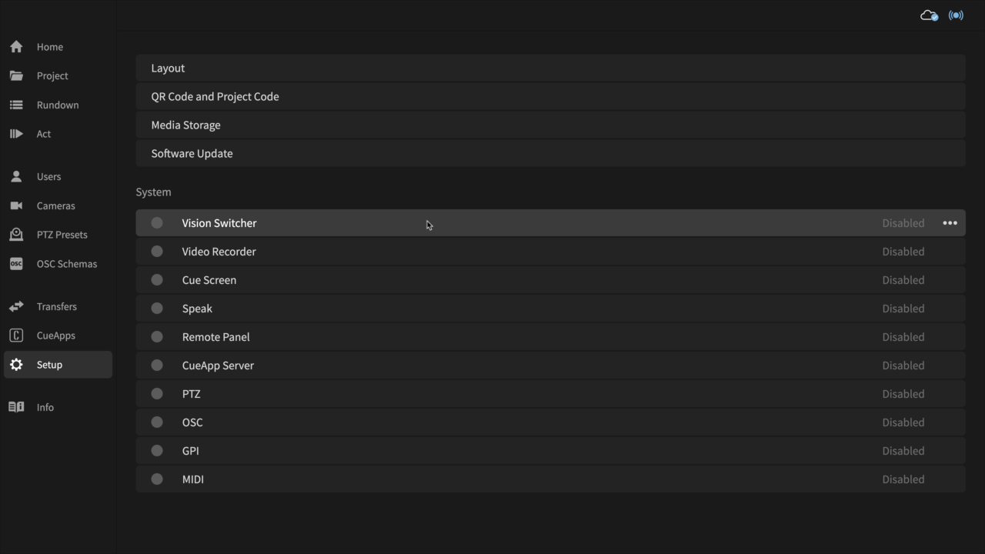The width and height of the screenshot is (985, 554).
Task: Toggle the OSC status circle
Action: tap(157, 422)
